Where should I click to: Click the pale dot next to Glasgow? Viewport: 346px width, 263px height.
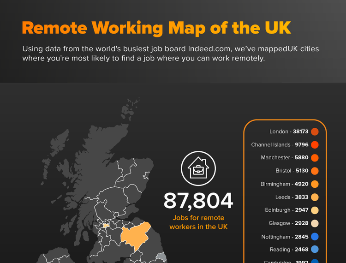[315, 223]
